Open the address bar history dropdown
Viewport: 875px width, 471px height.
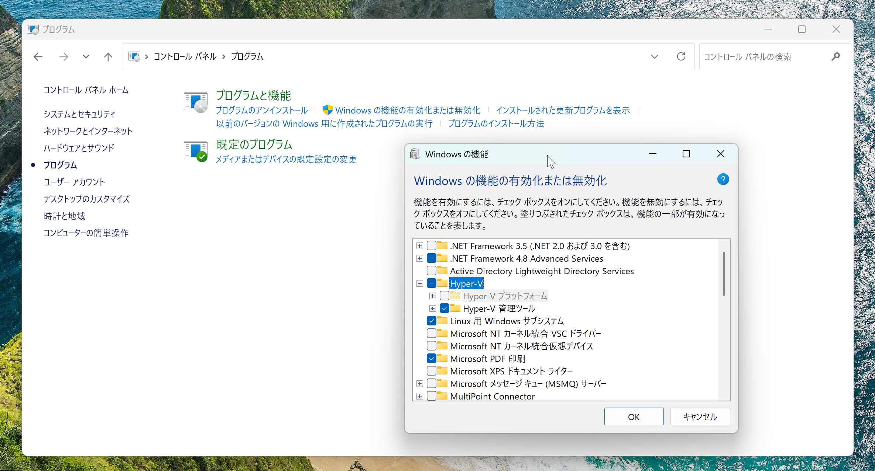(655, 57)
